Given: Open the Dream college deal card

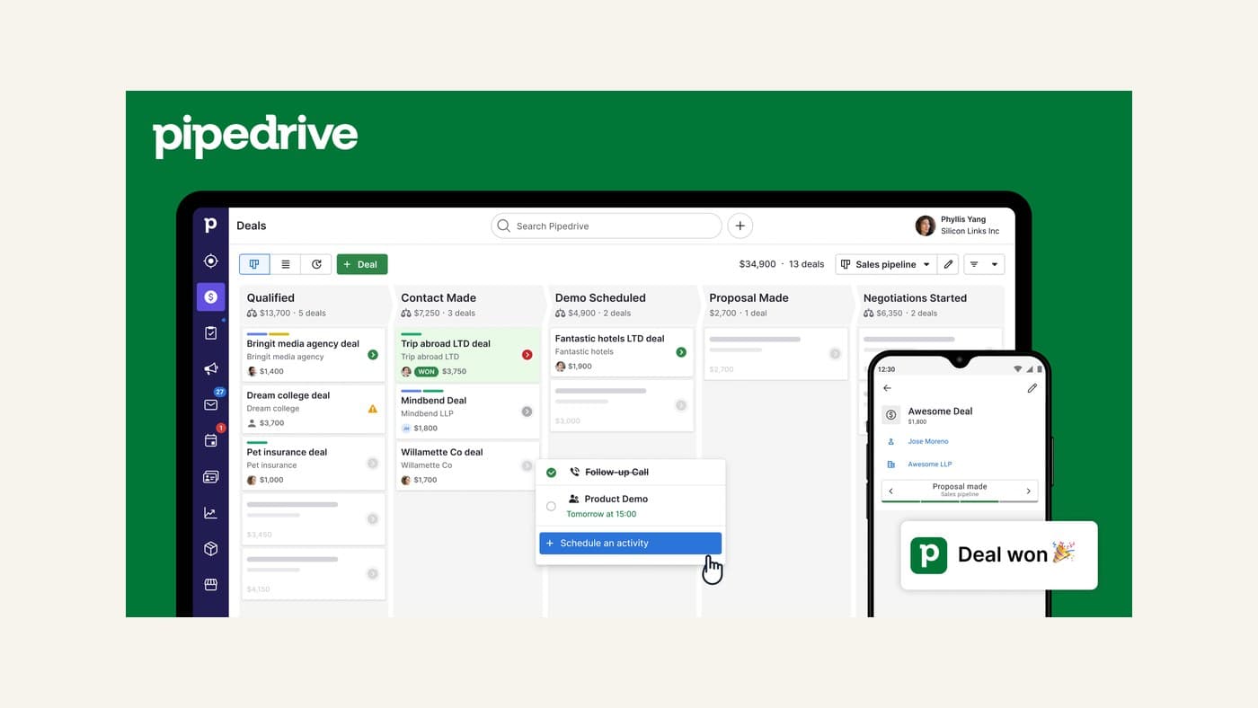Looking at the screenshot, I should 313,409.
